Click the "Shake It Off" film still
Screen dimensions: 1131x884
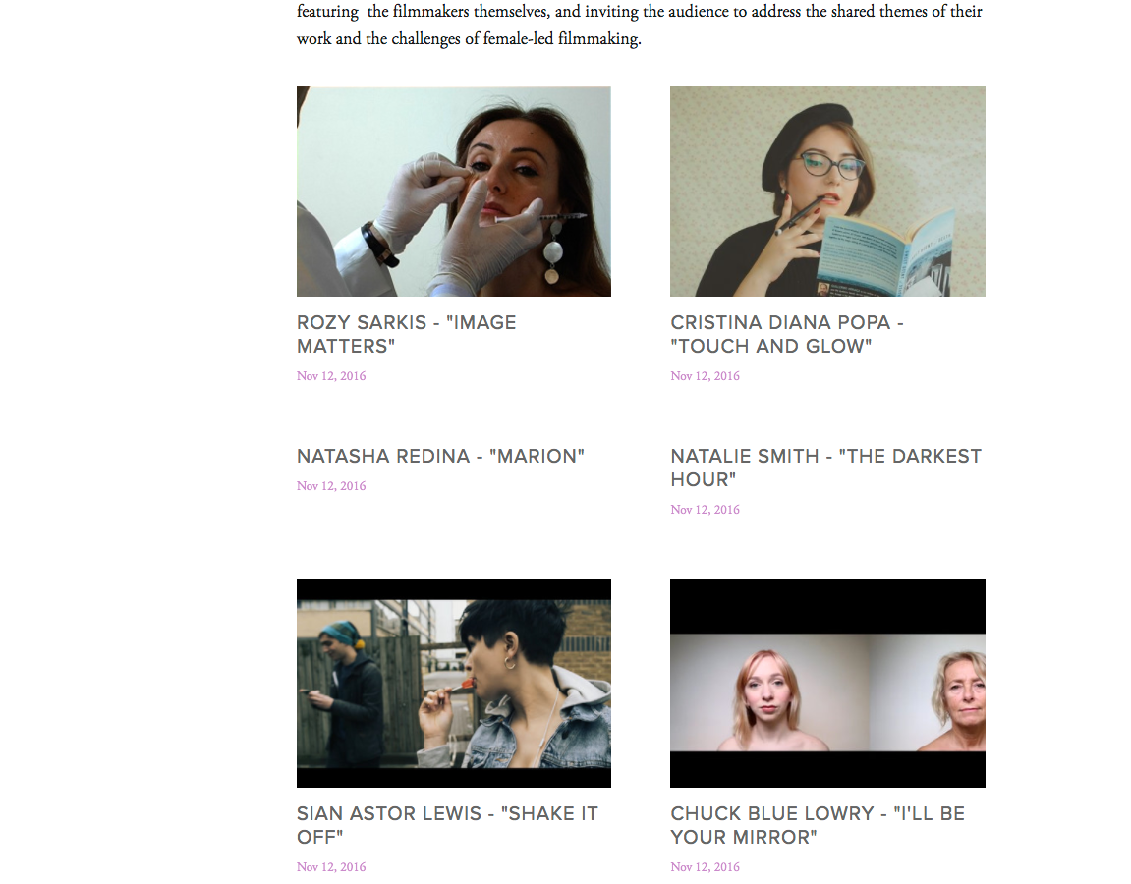454,683
